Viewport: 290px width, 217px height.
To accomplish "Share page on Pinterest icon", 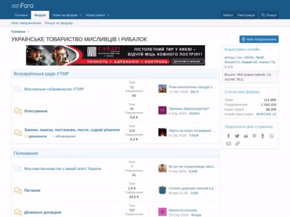I will 254,136.
